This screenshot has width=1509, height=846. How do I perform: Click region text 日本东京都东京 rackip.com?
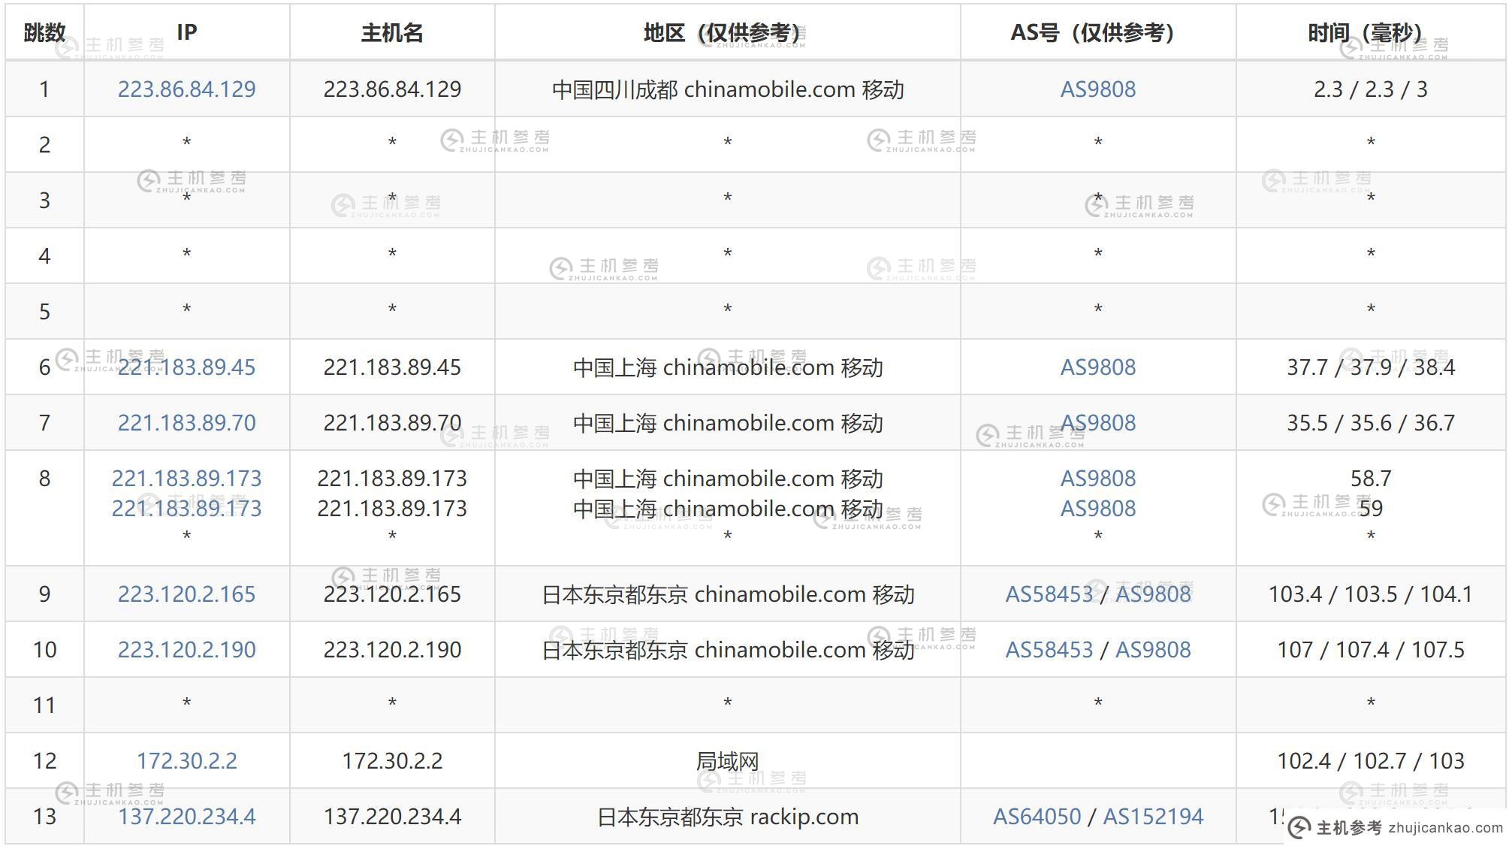pos(727,817)
